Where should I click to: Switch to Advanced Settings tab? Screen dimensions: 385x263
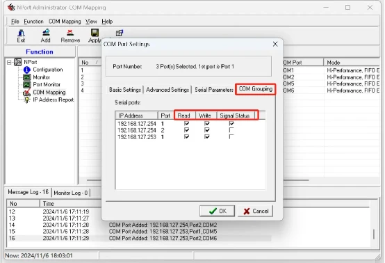coord(167,90)
